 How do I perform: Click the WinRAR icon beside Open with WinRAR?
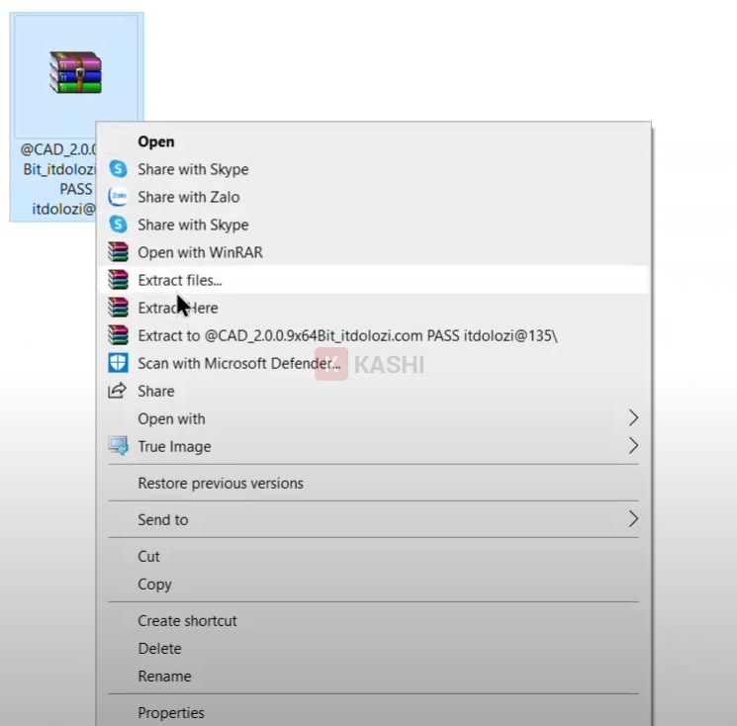(118, 252)
